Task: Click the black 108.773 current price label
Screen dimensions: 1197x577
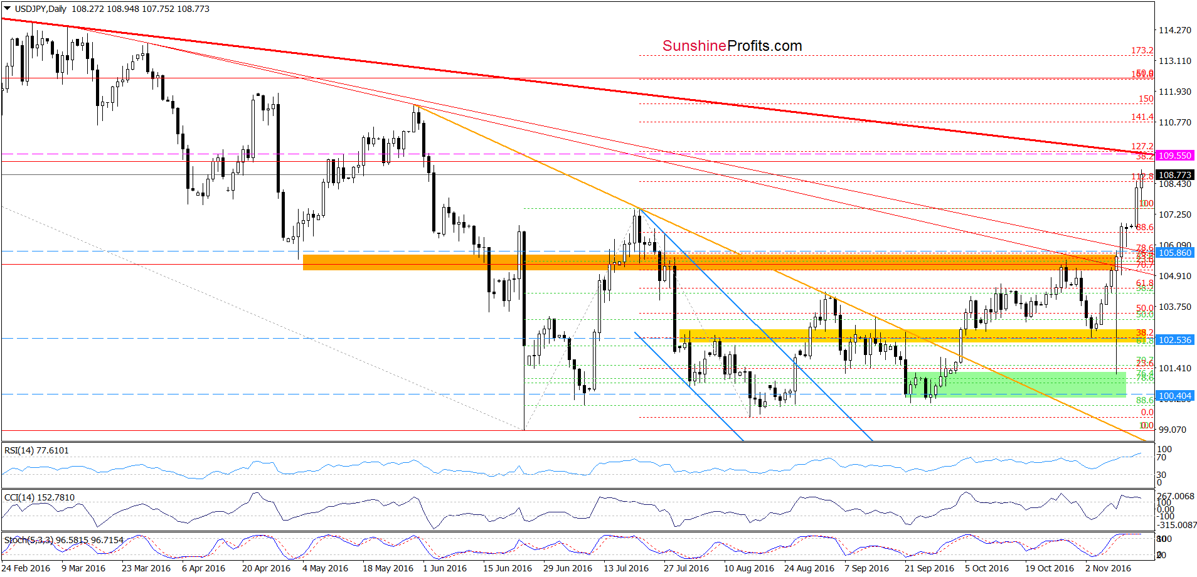Action: click(1174, 175)
